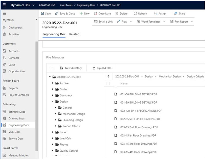Click the Assign person icon
The height and width of the screenshot is (160, 205).
155,13
